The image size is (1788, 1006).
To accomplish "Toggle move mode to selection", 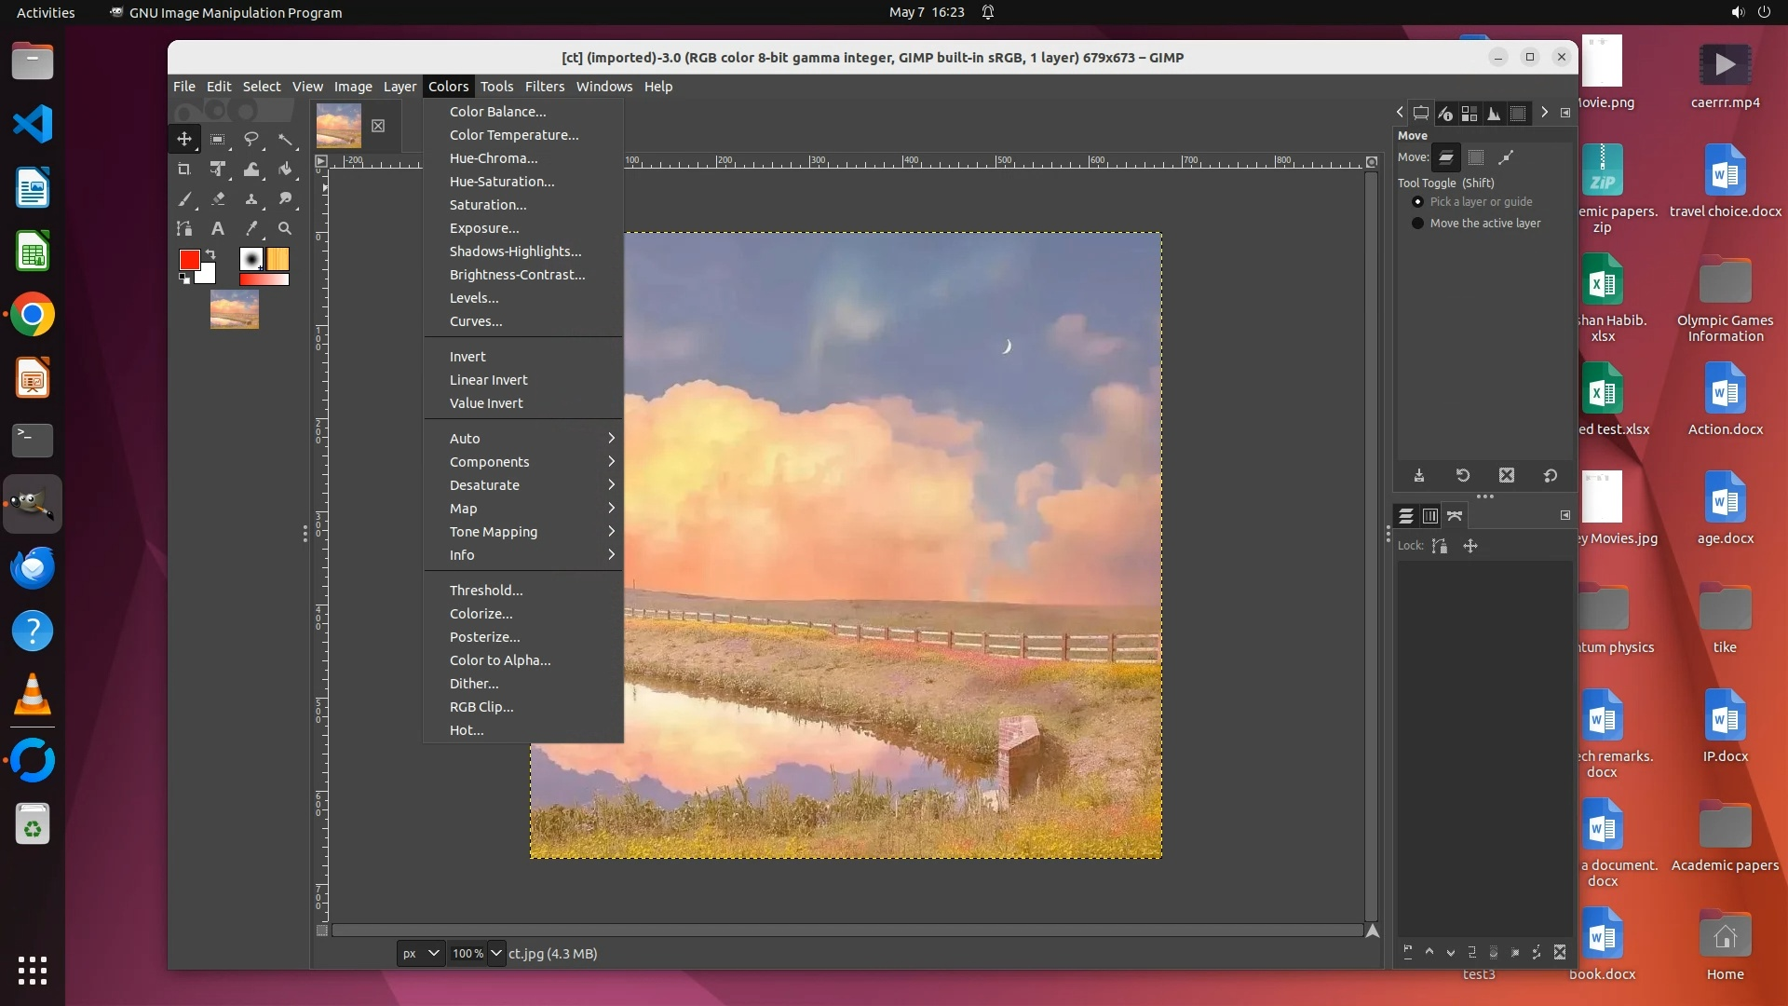I will [x=1476, y=157].
